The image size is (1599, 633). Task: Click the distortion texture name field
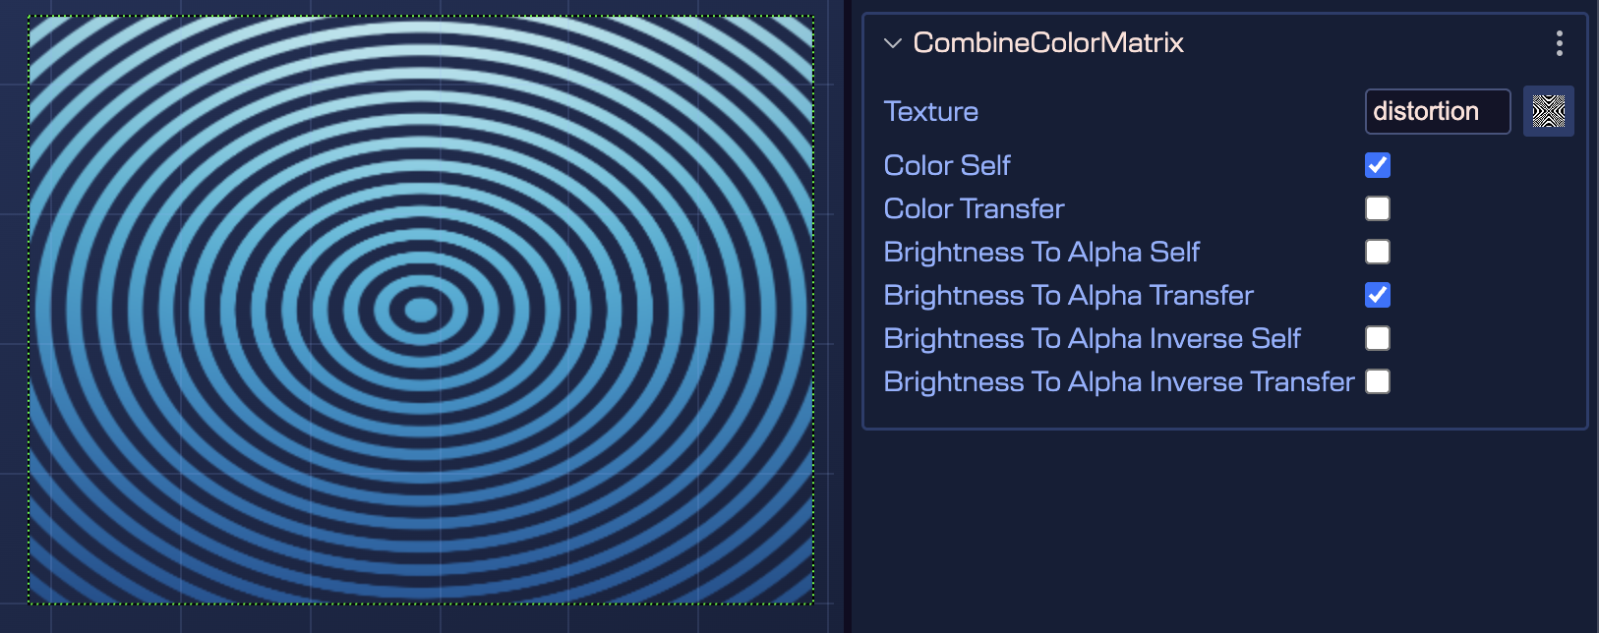click(1437, 111)
